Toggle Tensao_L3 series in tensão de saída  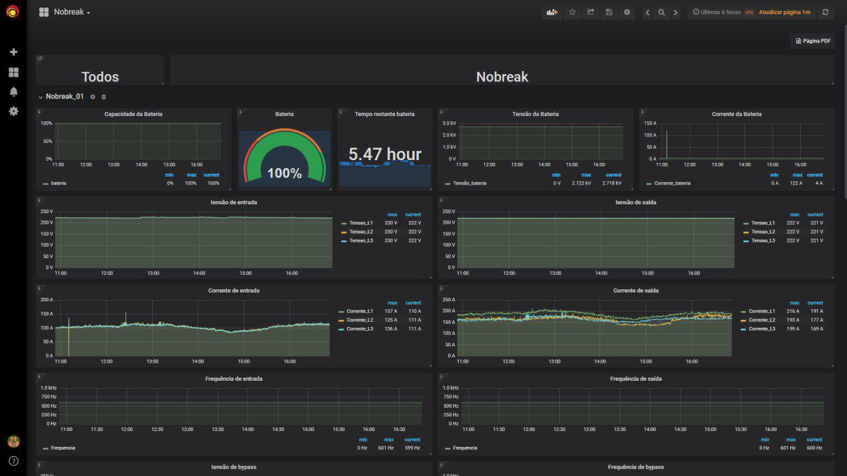[764, 240]
